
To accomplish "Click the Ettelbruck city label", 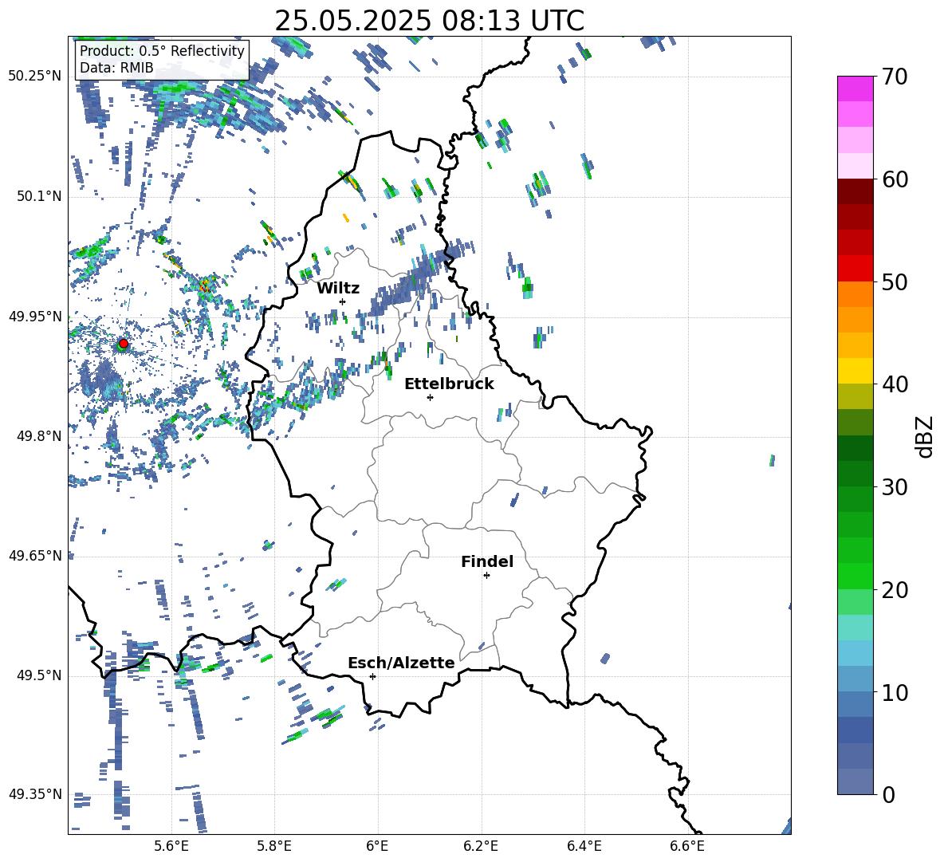I will pyautogui.click(x=449, y=384).
